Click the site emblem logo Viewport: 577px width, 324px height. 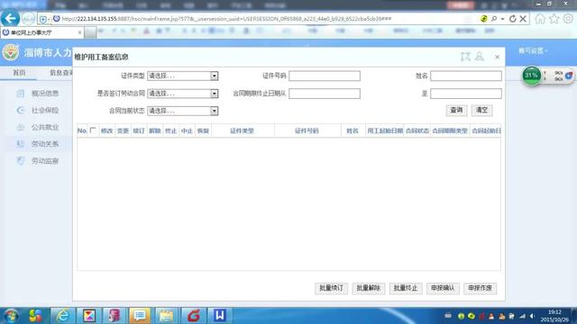tap(11, 52)
